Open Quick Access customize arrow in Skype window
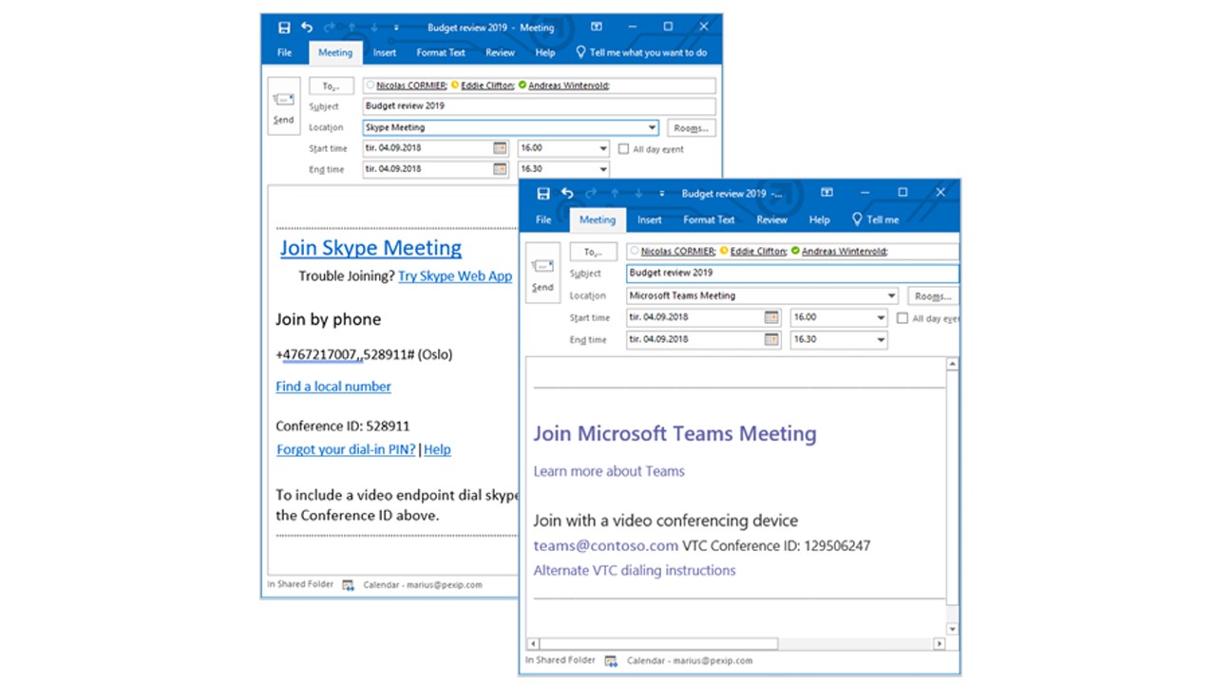 tap(397, 28)
